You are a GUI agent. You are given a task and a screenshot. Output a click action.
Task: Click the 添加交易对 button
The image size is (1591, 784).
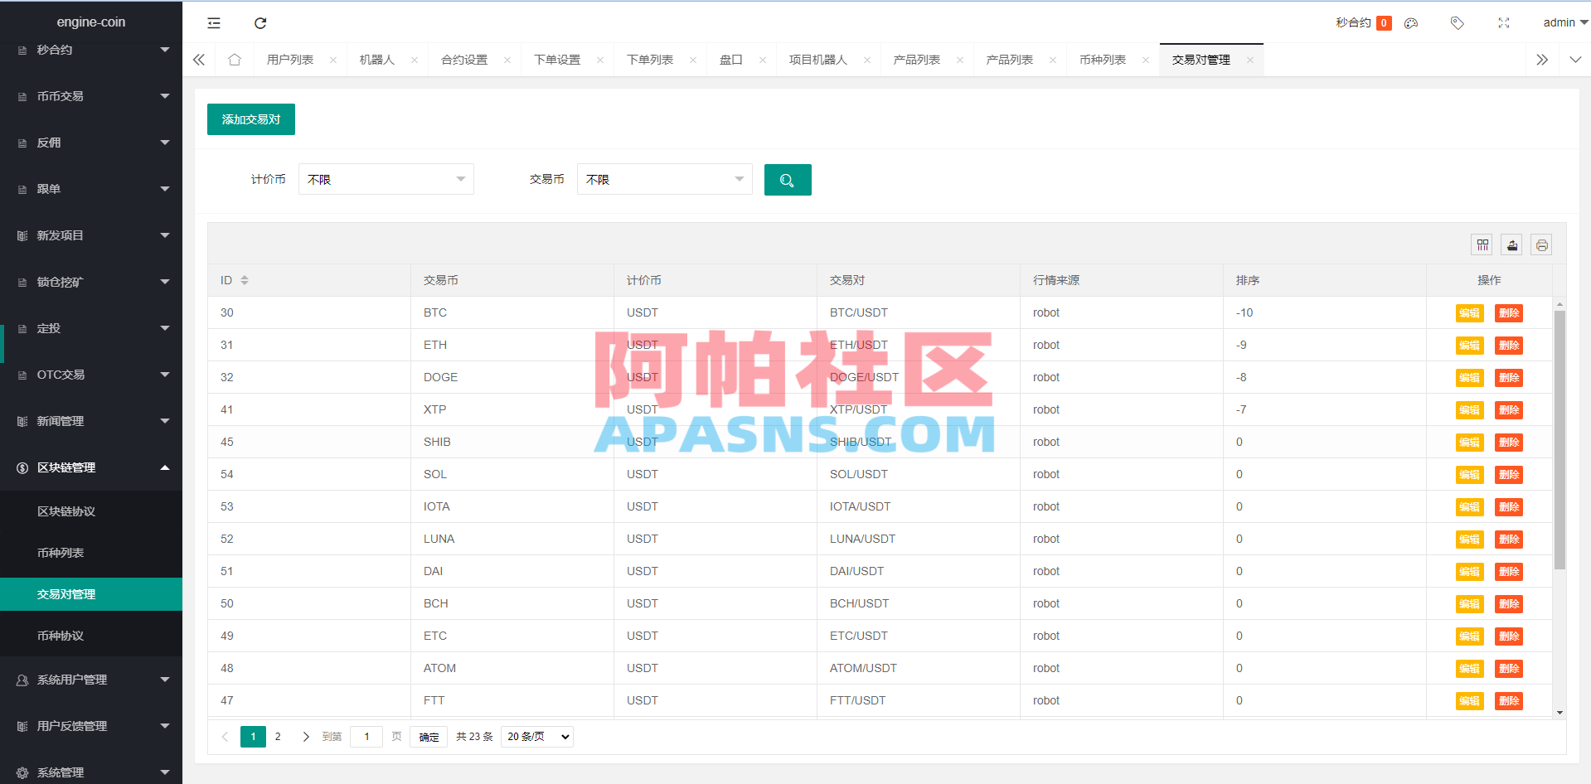tap(250, 119)
